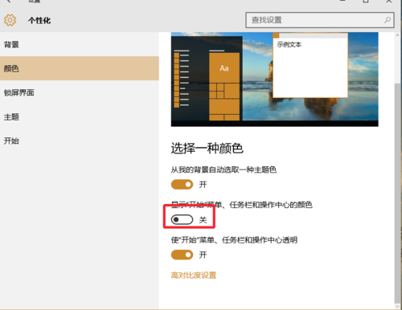The height and width of the screenshot is (310, 402).
Task: Click the settings gear icon beside 个性化
Action: pyautogui.click(x=10, y=20)
